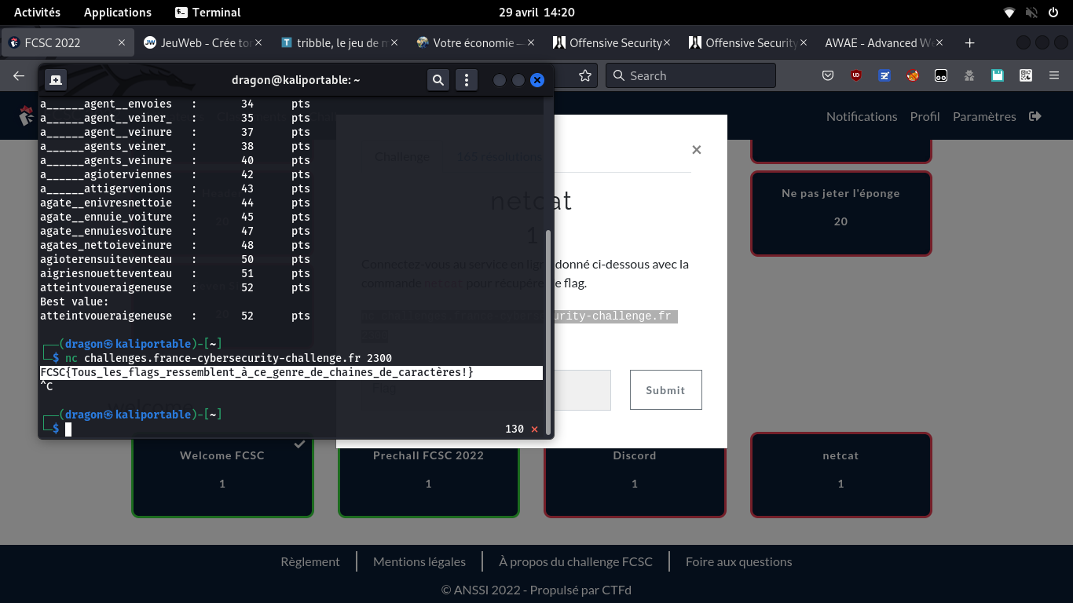Click the new terminal tab icon
The height and width of the screenshot is (603, 1073).
pyautogui.click(x=55, y=79)
